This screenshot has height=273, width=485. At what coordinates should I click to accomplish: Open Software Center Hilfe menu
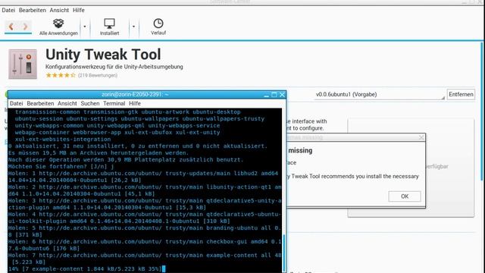pos(79,10)
